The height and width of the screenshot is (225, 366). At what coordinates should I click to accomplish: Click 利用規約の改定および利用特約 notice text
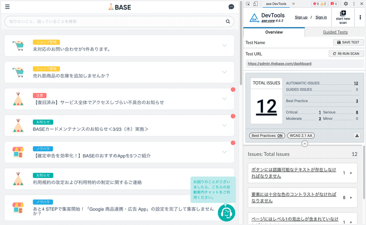point(87,182)
